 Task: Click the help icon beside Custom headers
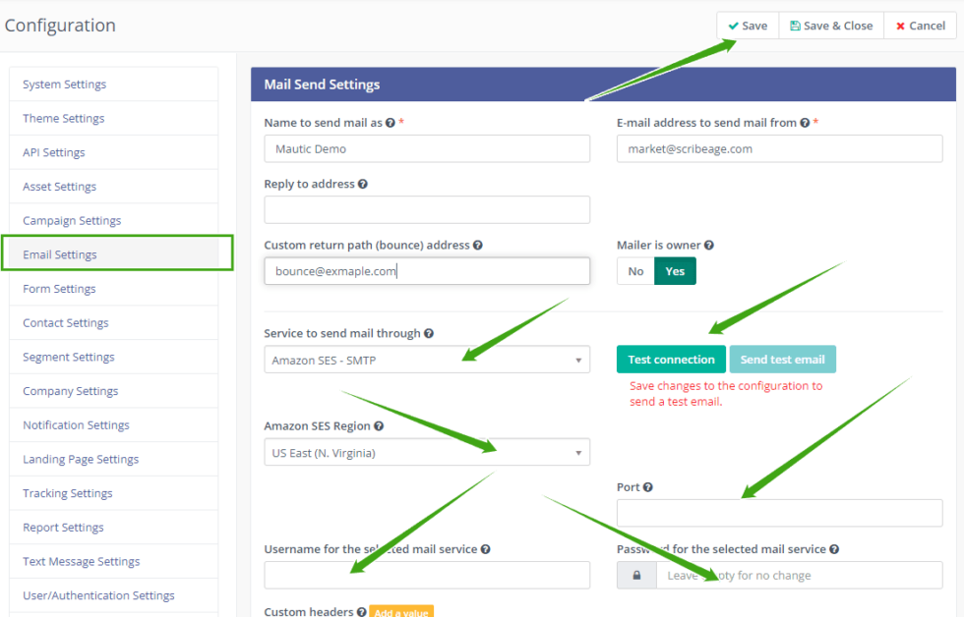(x=362, y=610)
